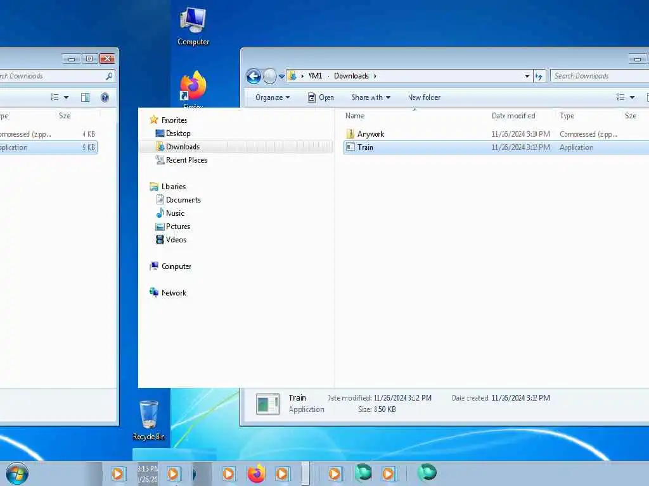Image resolution: width=649 pixels, height=486 pixels.
Task: Sort by Size column in left window
Action: click(65, 116)
